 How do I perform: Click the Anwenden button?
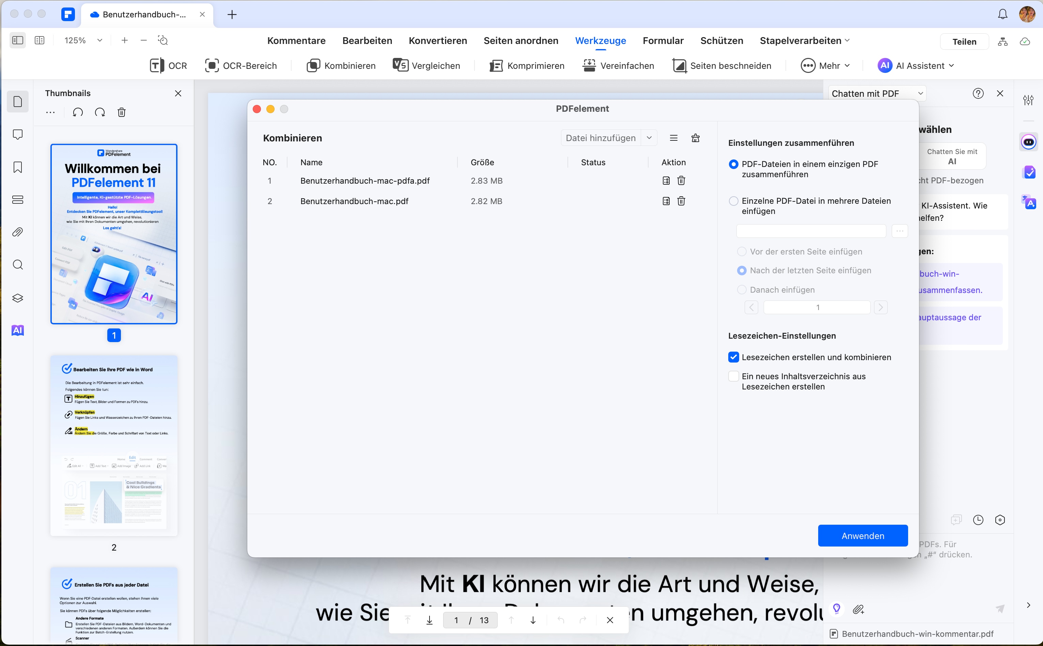tap(863, 536)
